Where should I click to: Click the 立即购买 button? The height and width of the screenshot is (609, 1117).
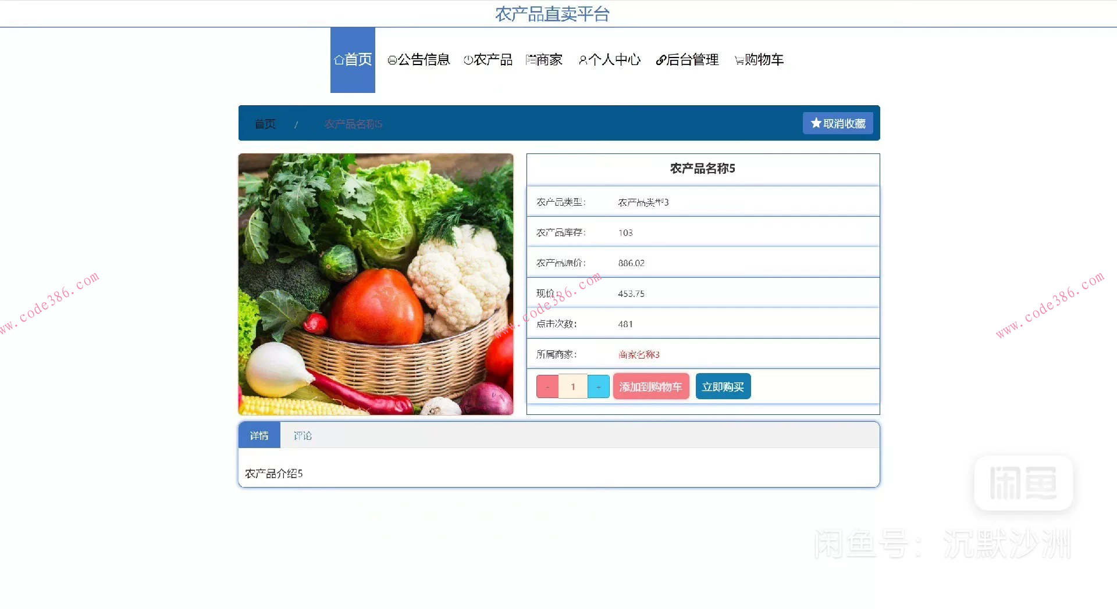pos(723,386)
